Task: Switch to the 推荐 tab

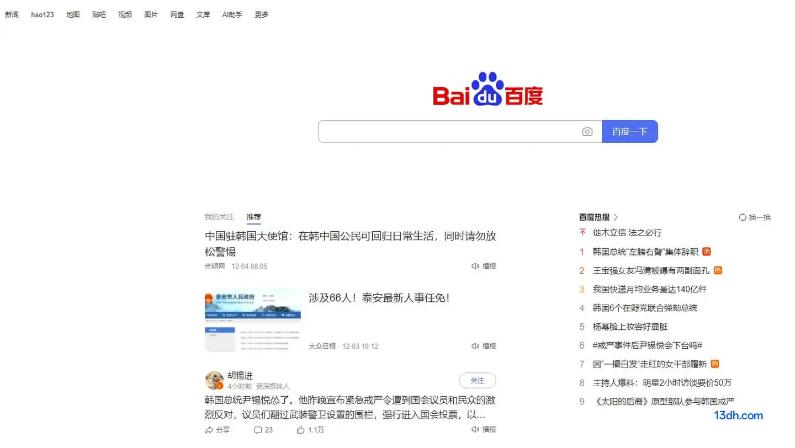Action: tap(254, 217)
